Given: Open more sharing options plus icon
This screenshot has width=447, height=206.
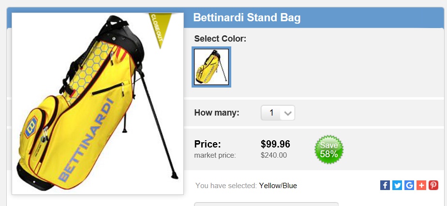Looking at the screenshot, I should click(421, 185).
